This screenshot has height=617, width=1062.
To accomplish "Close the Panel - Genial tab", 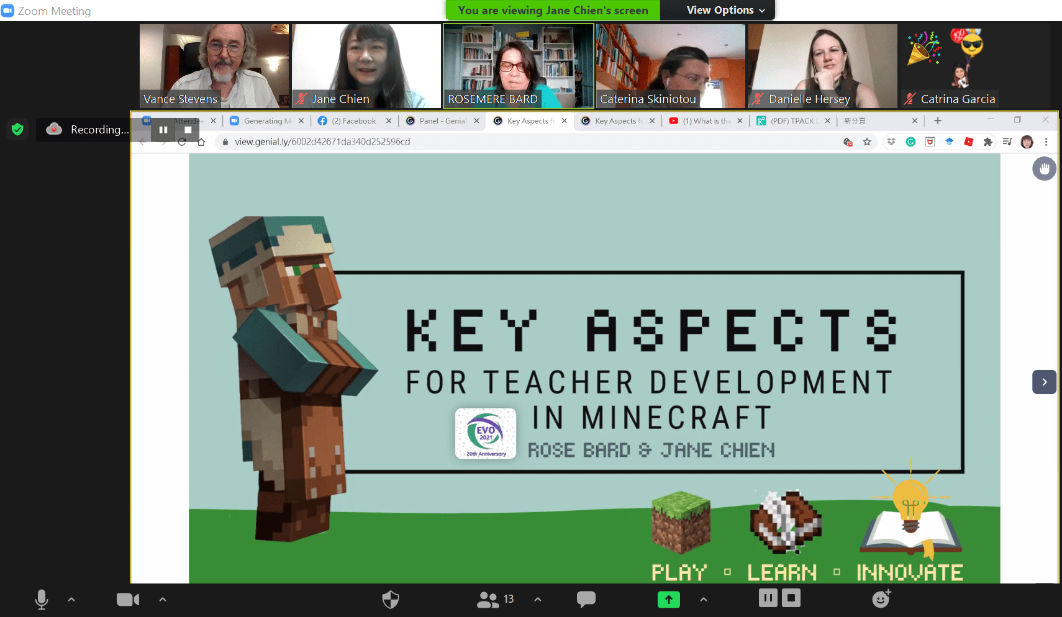I will [476, 121].
